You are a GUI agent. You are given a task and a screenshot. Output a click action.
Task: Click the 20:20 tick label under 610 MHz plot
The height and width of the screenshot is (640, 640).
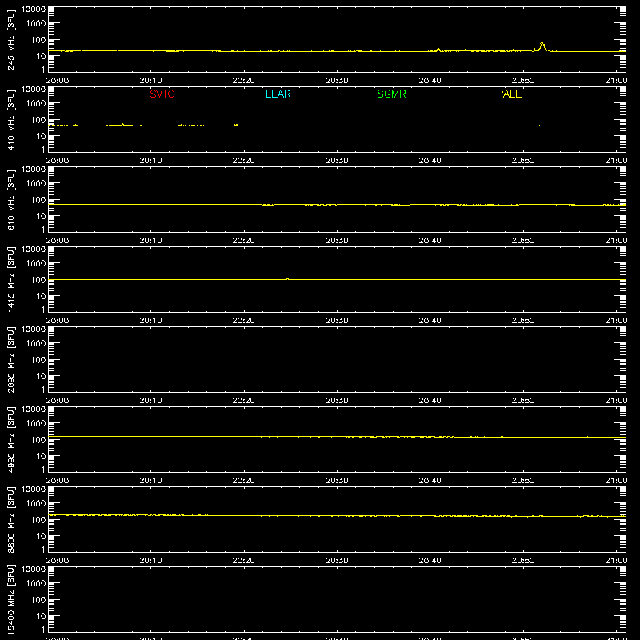pyautogui.click(x=244, y=241)
